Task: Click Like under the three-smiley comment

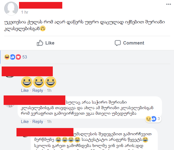Action: (x=25, y=90)
